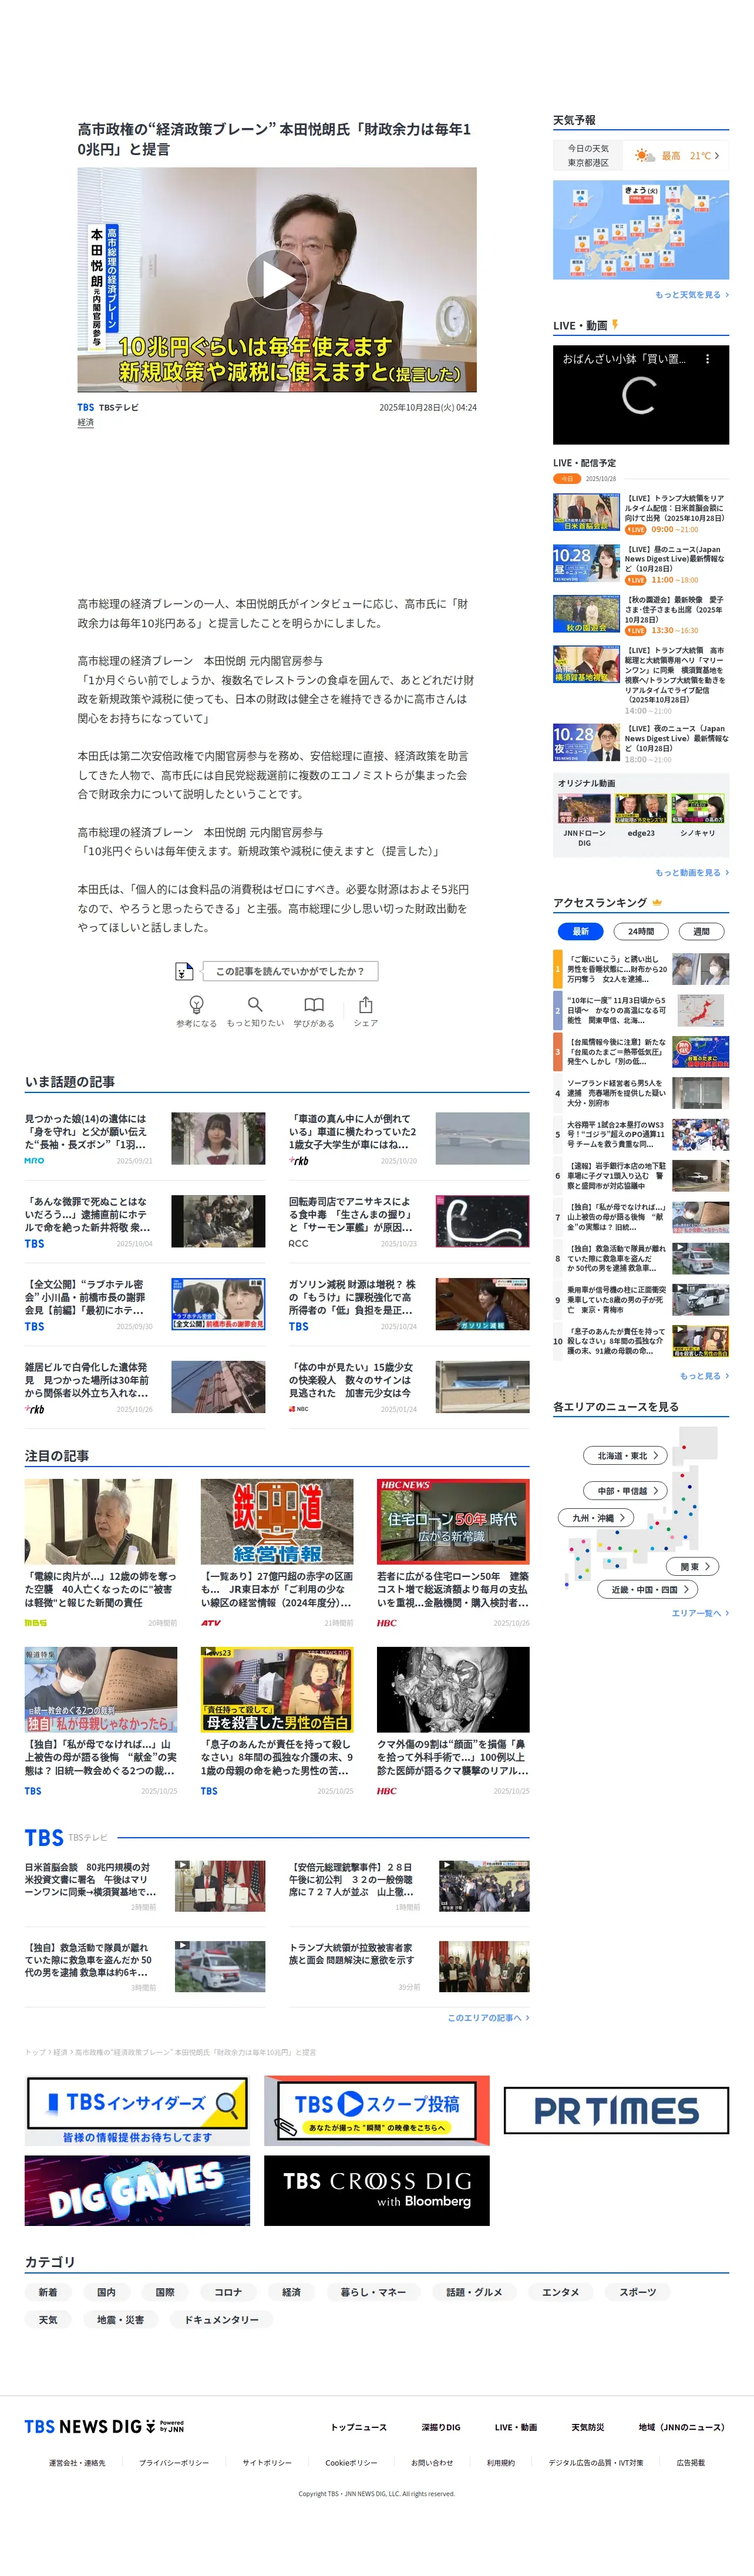The height and width of the screenshot is (2576, 754).
Task: Open footer 地域（JNNのニュース） menu item
Action: (682, 2427)
